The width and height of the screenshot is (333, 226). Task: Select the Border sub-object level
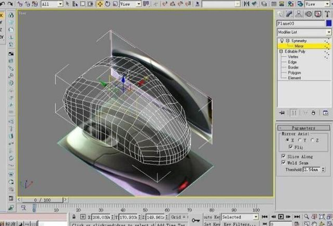(x=293, y=67)
